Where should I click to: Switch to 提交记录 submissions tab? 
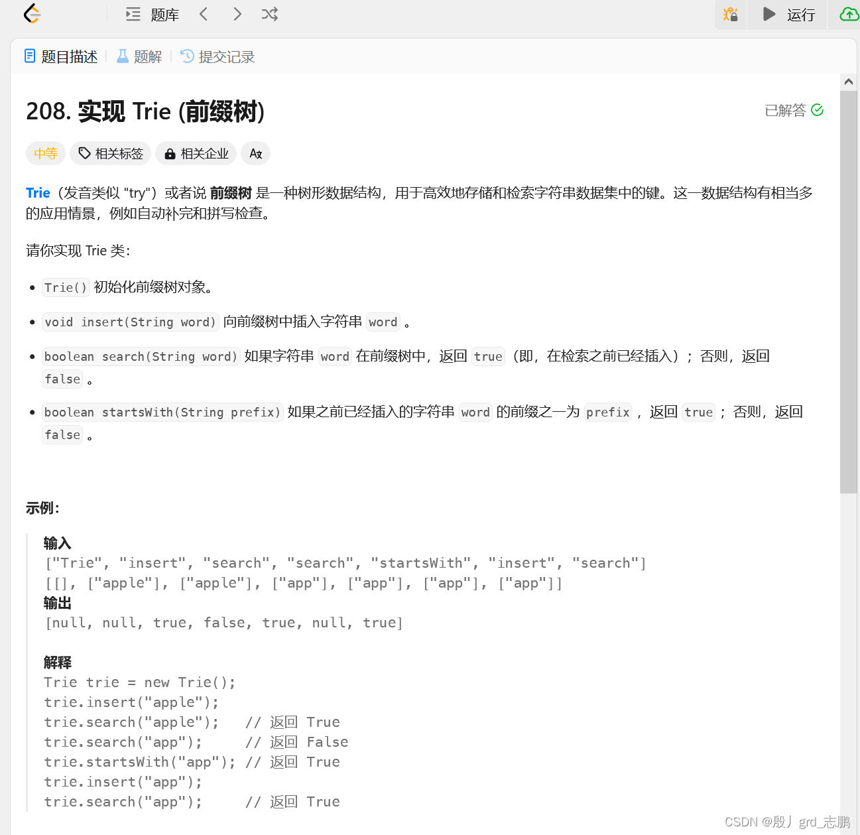(217, 57)
